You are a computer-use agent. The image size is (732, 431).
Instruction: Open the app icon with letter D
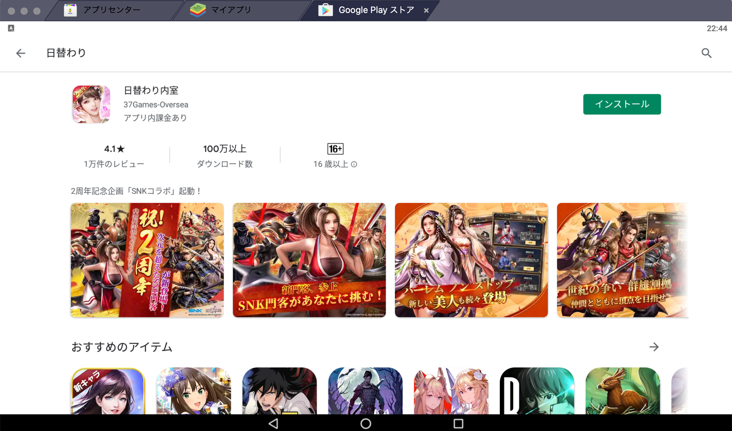pyautogui.click(x=537, y=391)
